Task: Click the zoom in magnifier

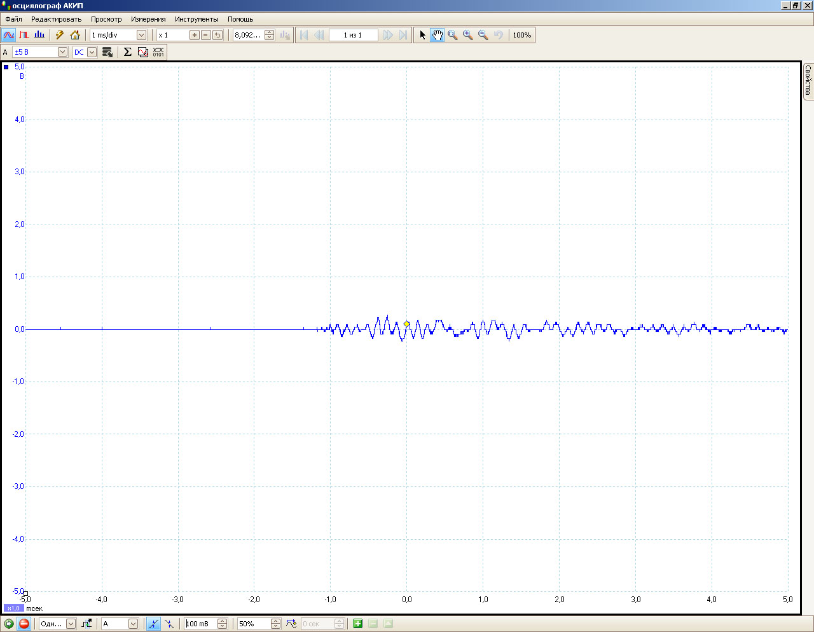Action: coord(468,35)
